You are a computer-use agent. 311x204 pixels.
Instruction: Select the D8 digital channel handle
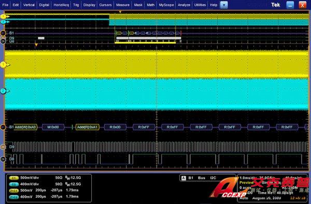(x=3, y=159)
